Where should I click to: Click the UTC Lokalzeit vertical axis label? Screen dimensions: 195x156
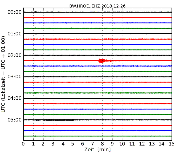pos(3,74)
